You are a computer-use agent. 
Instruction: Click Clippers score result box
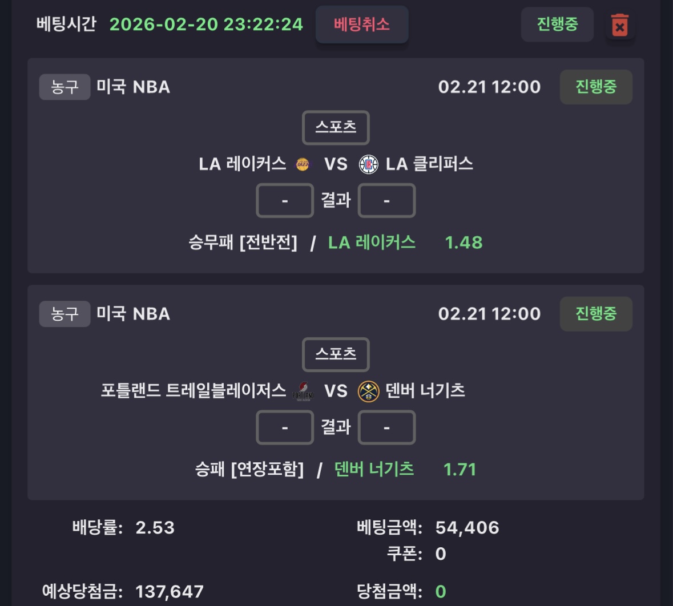point(386,201)
